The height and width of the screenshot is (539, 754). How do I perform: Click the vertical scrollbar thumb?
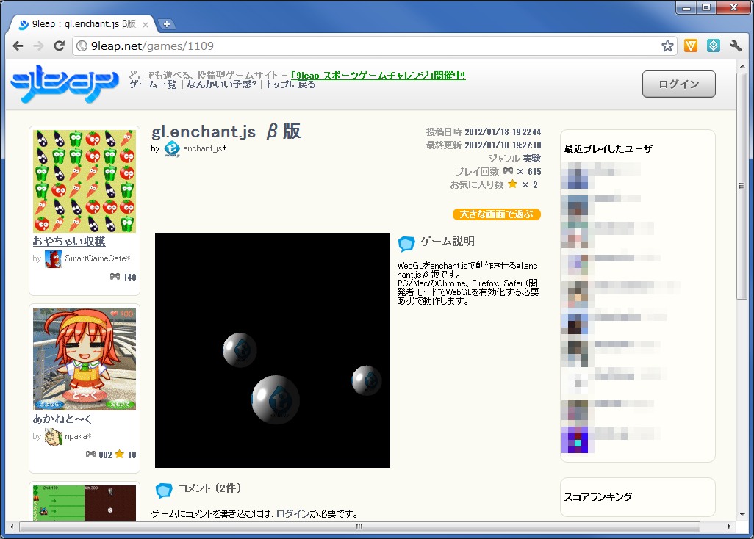[742, 186]
